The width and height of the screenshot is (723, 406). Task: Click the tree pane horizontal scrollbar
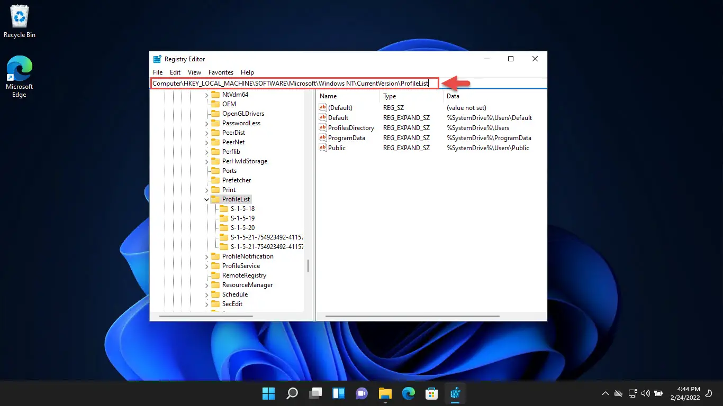[x=206, y=316]
